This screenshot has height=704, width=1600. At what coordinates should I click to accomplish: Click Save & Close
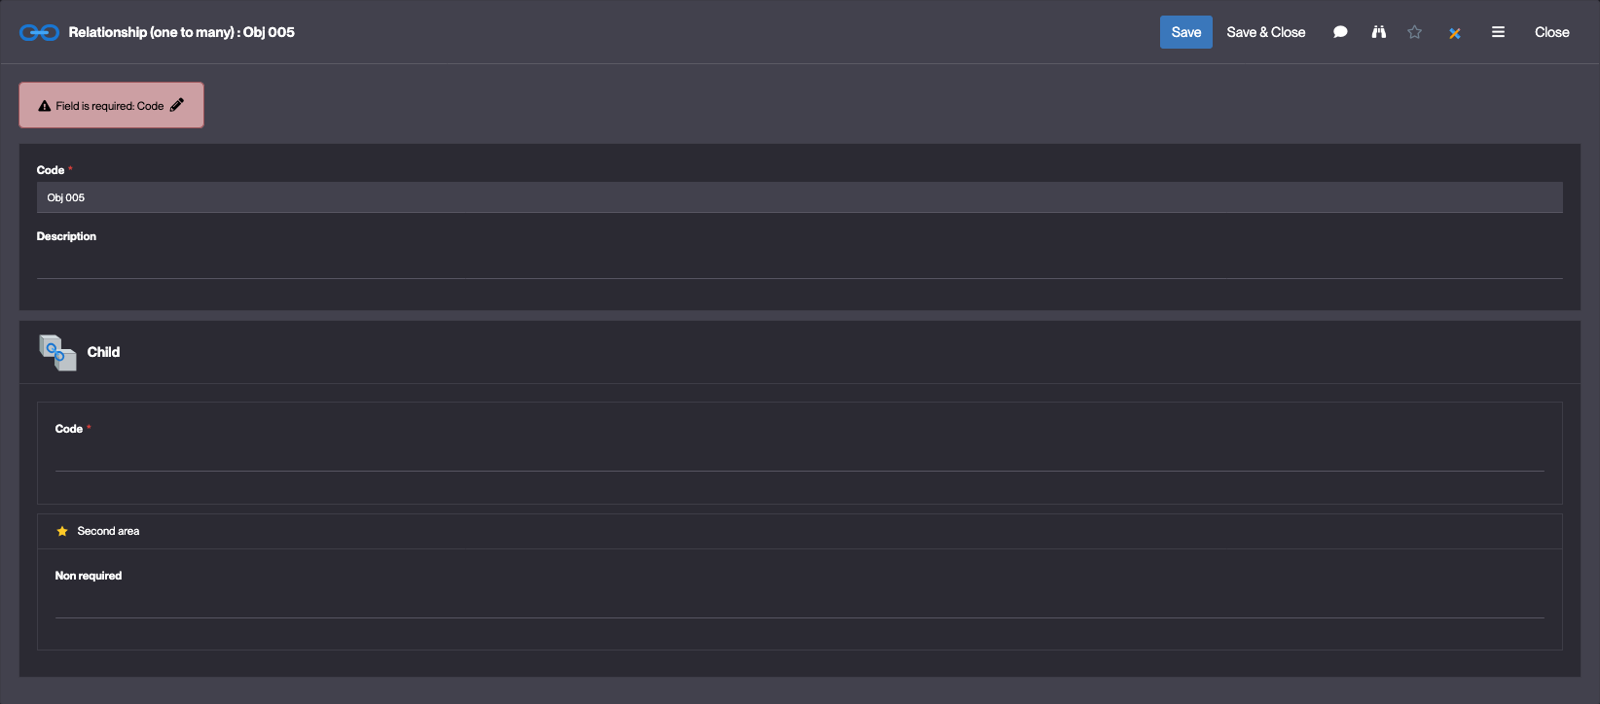pos(1265,32)
